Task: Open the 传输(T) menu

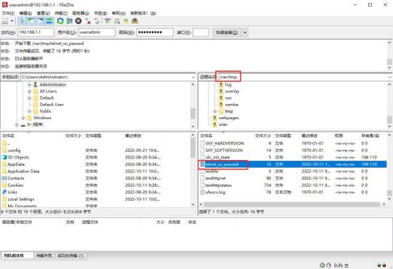Action: click(61, 13)
